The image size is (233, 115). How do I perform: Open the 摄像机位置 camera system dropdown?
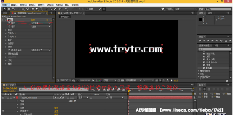(x=41, y=50)
